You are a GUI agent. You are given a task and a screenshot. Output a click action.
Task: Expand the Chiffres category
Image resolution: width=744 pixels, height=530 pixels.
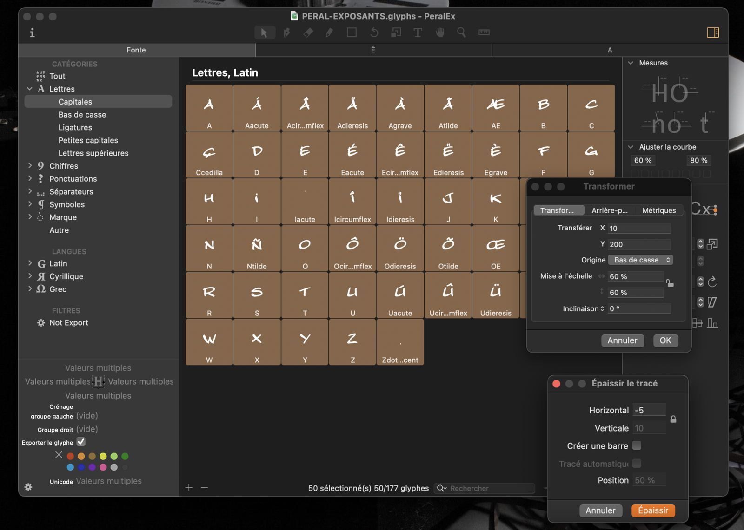[x=30, y=165]
